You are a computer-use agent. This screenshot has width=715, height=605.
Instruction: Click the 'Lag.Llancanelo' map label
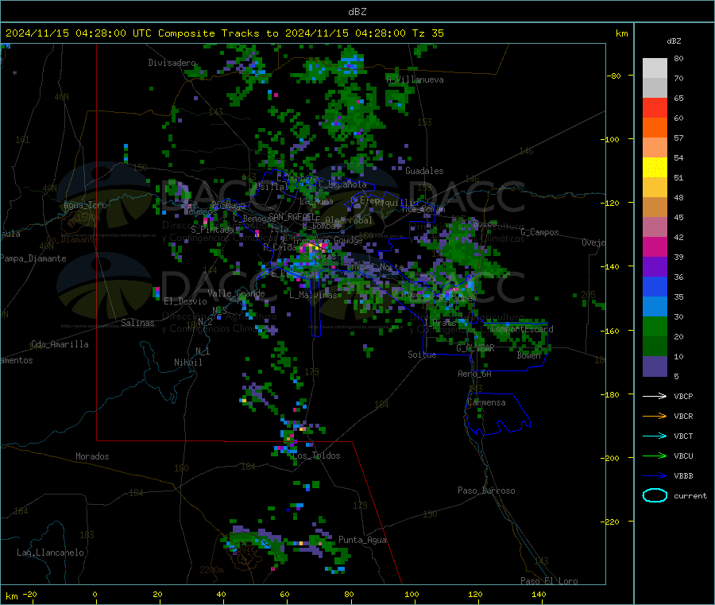click(50, 553)
